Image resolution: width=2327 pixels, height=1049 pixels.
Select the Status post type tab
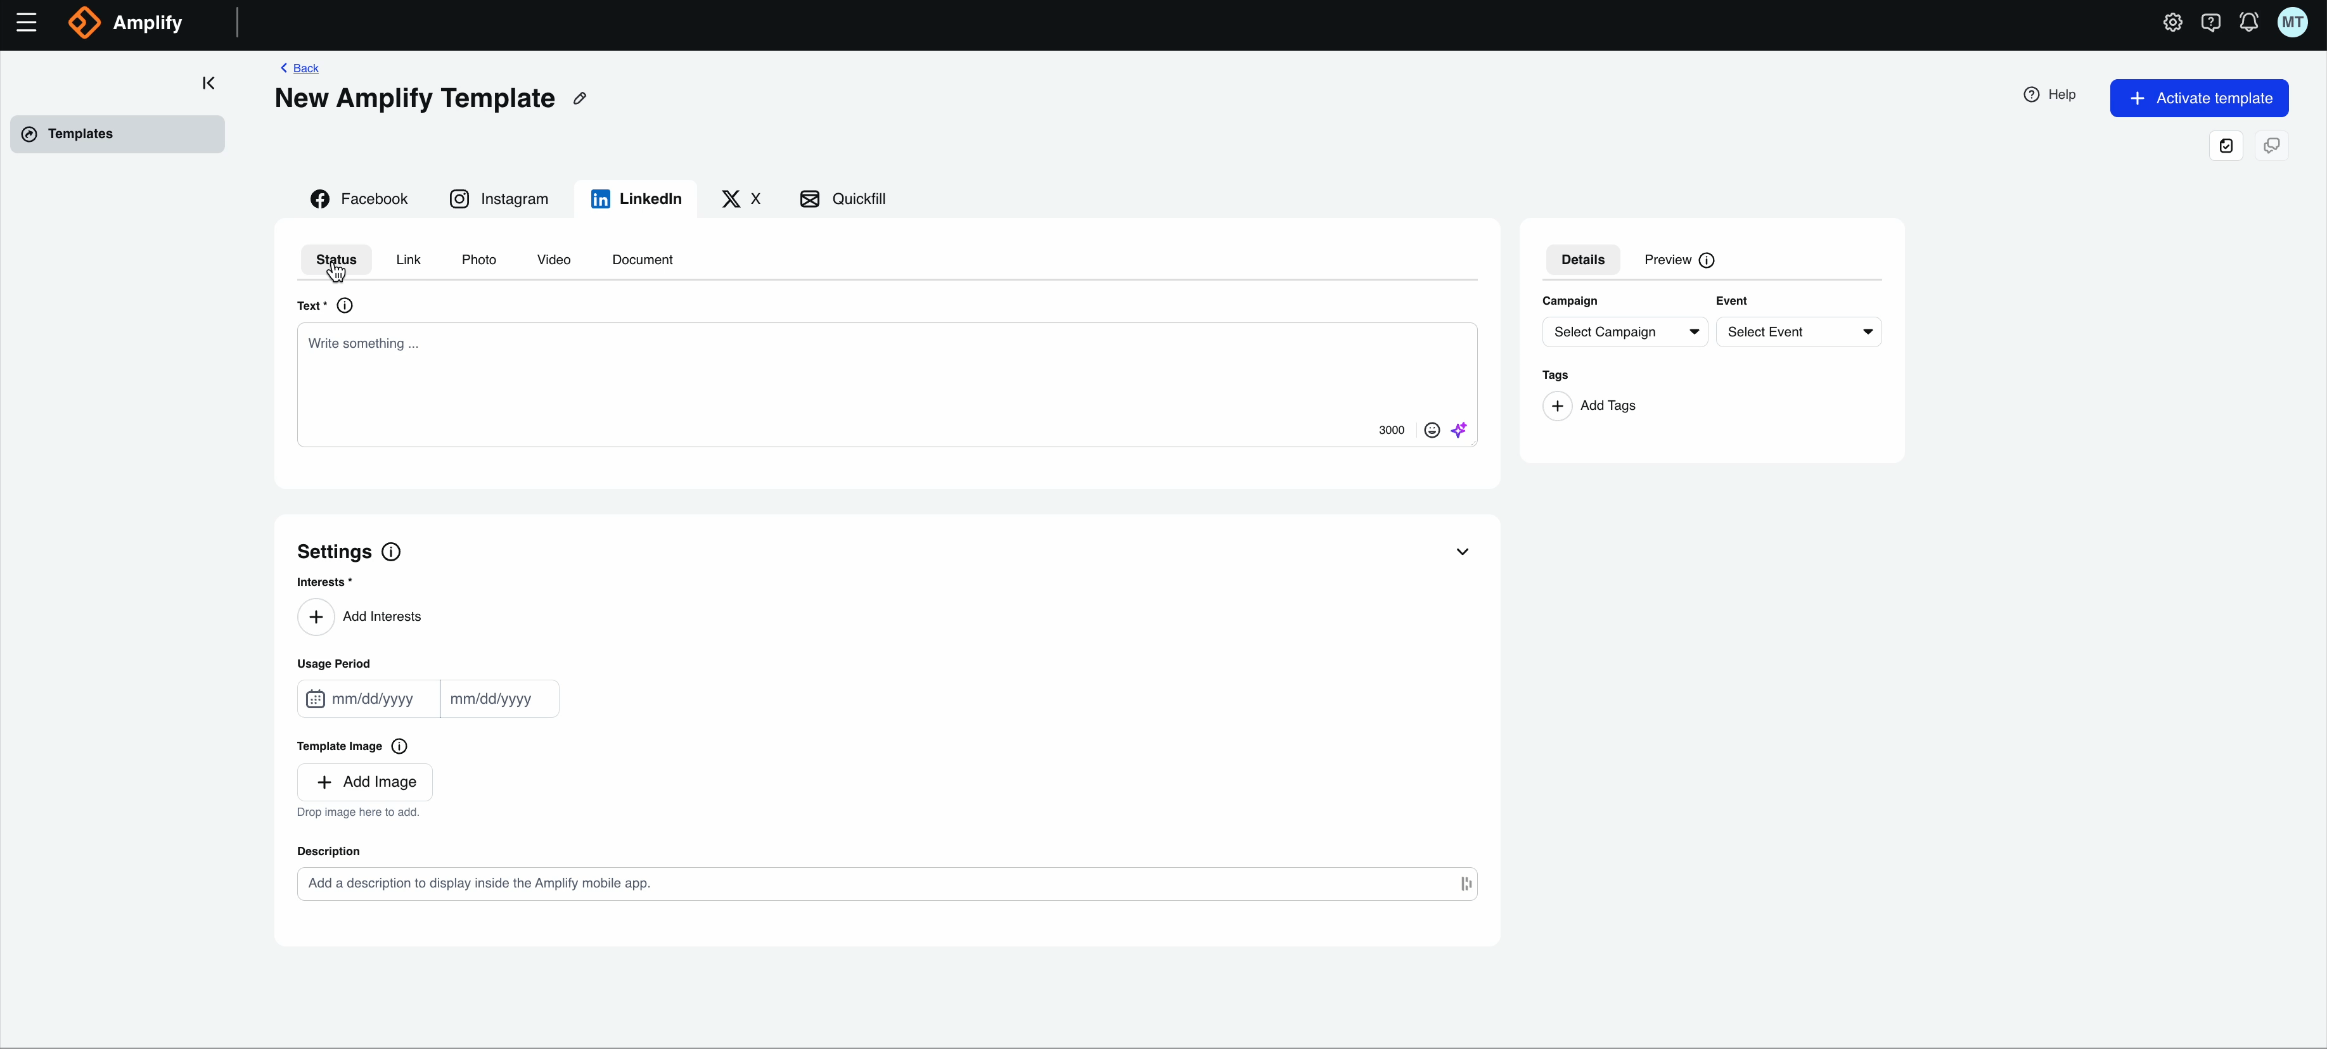[x=336, y=260]
